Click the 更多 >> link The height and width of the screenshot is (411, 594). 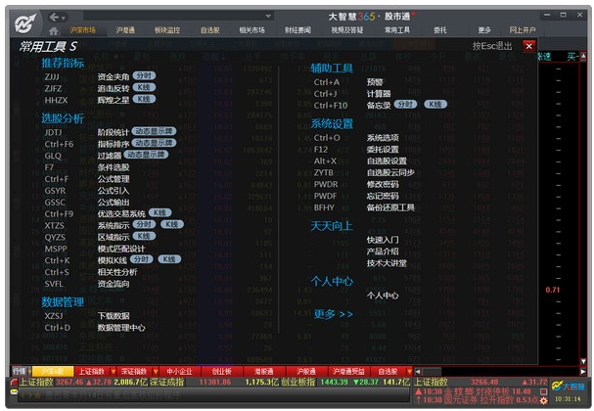point(333,314)
